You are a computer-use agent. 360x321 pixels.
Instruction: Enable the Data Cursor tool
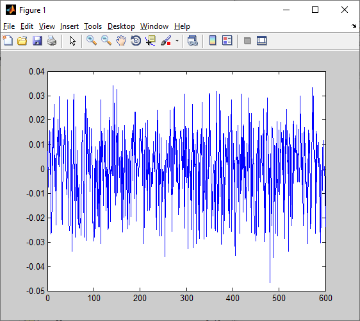tap(151, 40)
